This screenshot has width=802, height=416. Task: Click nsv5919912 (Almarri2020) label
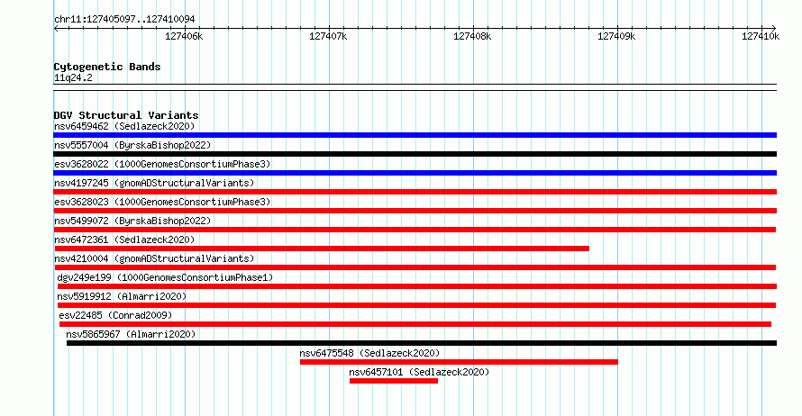(122, 296)
